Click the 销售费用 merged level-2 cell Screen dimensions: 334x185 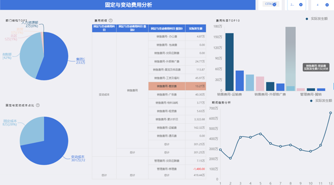pyautogui.click(x=132, y=90)
